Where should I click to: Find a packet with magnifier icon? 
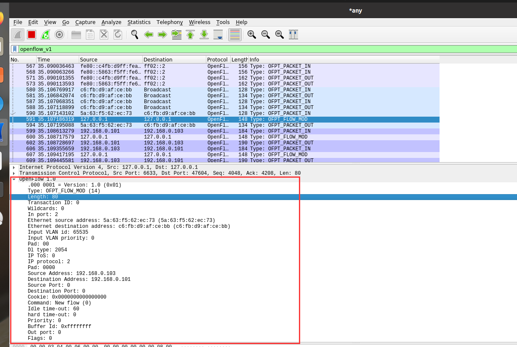click(135, 35)
